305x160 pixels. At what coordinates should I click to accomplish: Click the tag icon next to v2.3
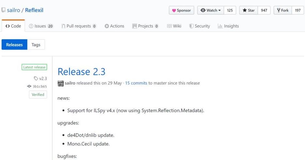coord(36,78)
